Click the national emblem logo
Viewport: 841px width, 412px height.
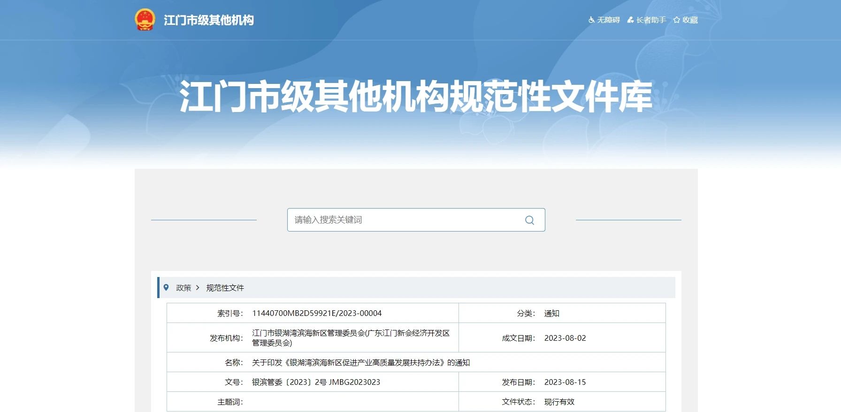(145, 20)
